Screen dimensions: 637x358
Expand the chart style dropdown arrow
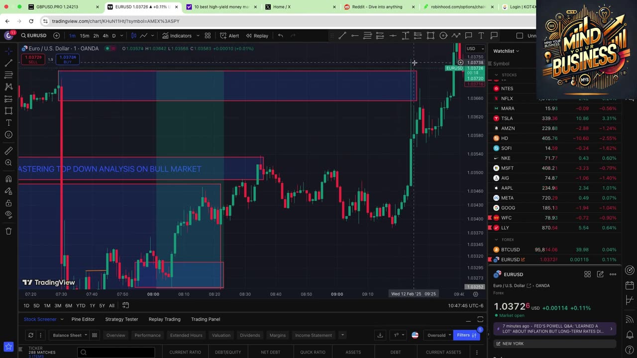pyautogui.click(x=152, y=36)
